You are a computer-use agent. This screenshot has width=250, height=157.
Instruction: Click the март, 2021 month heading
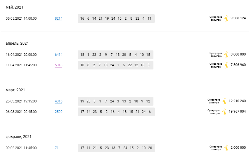coord(15,90)
